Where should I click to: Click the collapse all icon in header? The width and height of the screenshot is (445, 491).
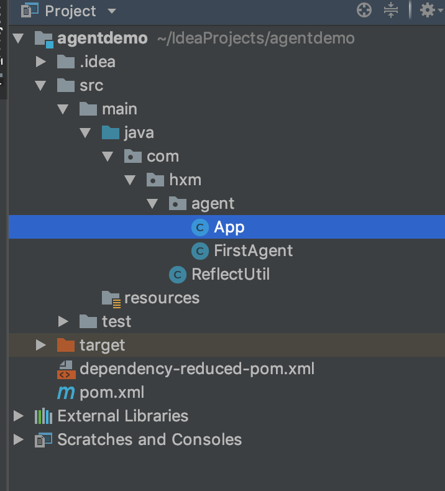390,10
